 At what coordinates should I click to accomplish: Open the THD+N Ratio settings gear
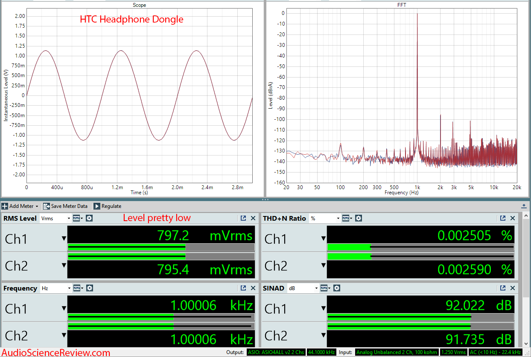pyautogui.click(x=359, y=218)
